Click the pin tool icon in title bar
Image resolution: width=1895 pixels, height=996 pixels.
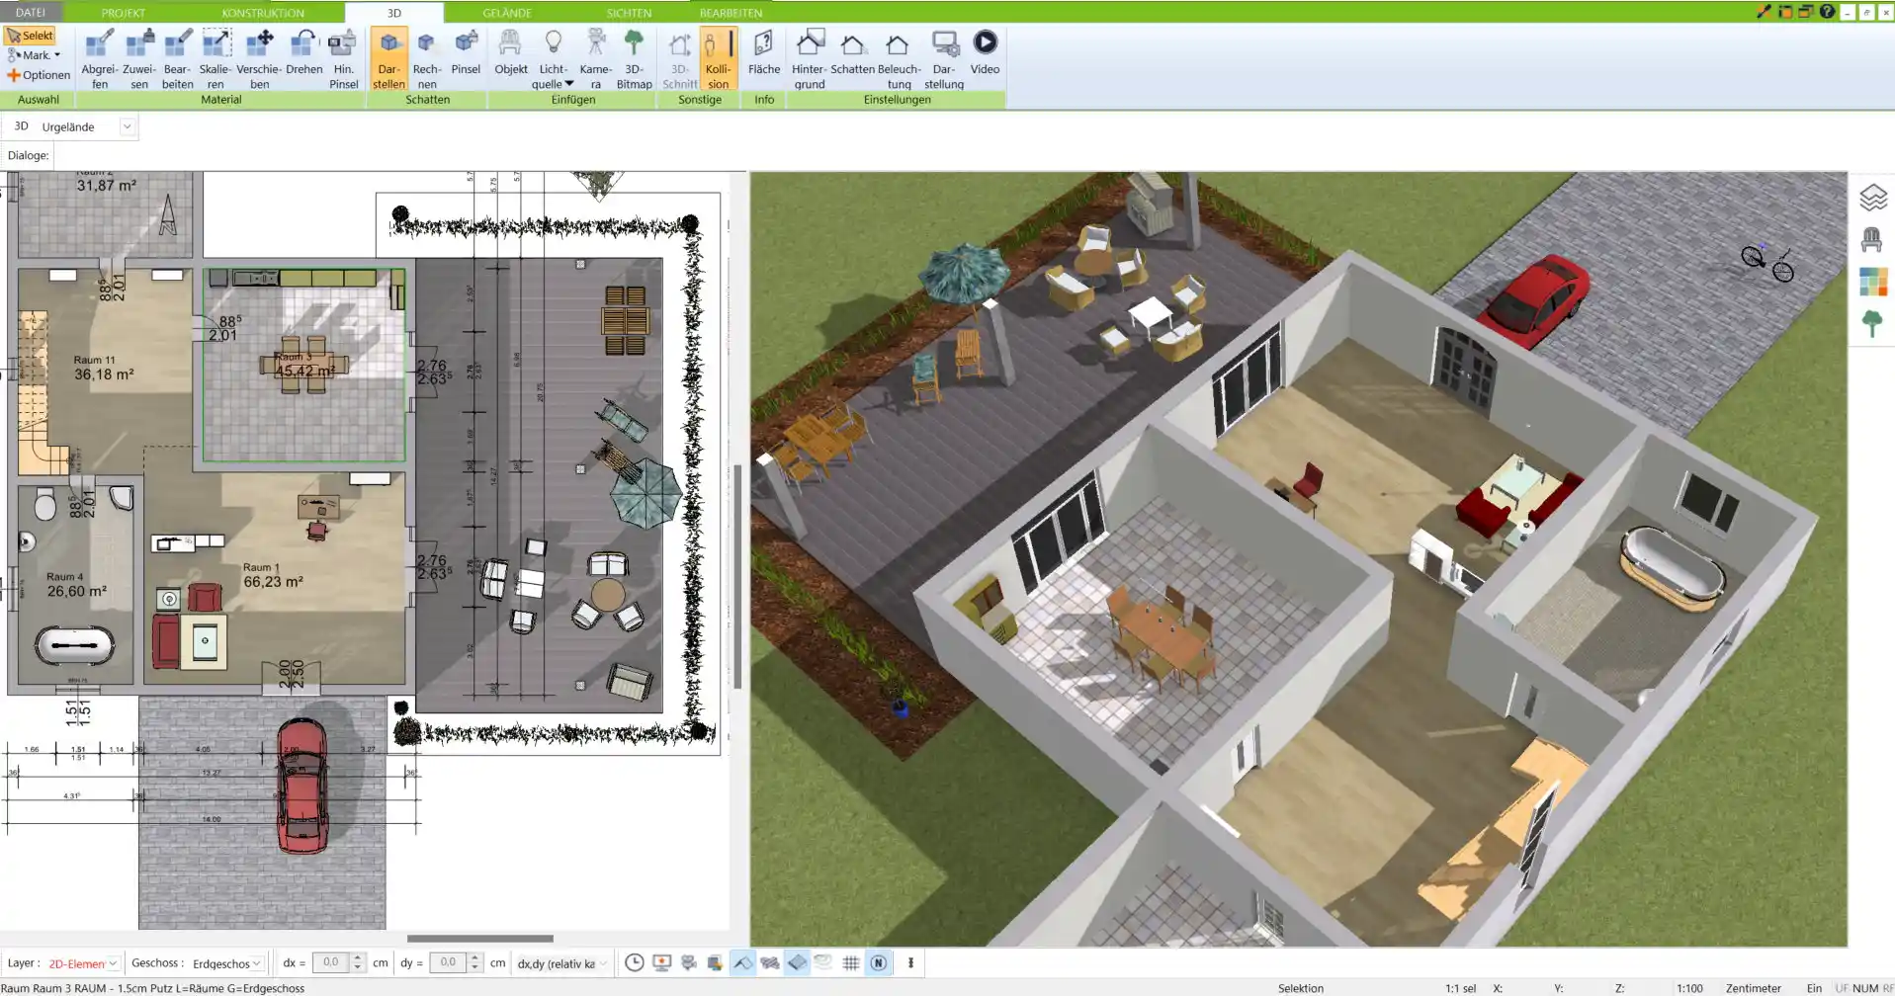pos(1764,12)
